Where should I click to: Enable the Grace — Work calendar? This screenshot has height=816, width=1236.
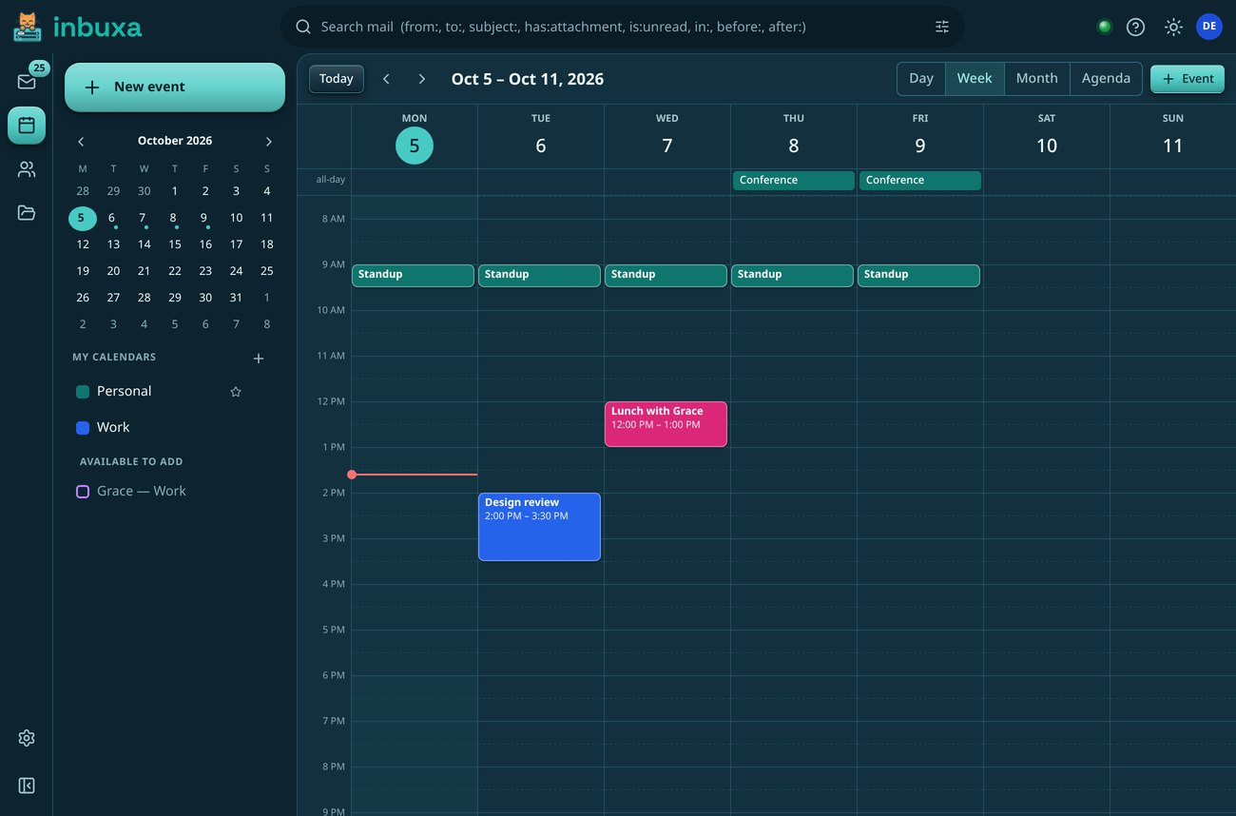click(83, 492)
